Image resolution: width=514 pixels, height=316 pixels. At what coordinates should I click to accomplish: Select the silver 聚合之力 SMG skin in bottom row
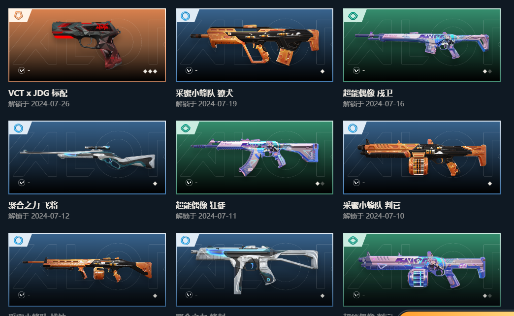coord(255,270)
